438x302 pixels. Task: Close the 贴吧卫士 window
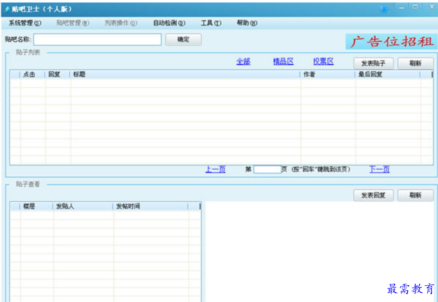(431, 8)
